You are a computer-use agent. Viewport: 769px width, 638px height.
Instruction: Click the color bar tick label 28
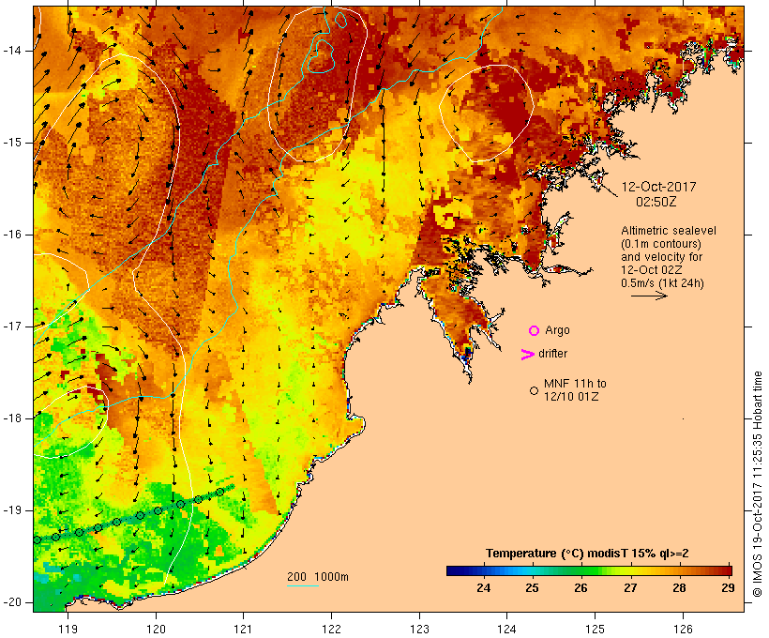click(679, 587)
